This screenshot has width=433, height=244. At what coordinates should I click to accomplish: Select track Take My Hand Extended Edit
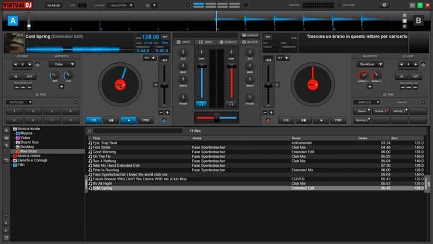256,165
